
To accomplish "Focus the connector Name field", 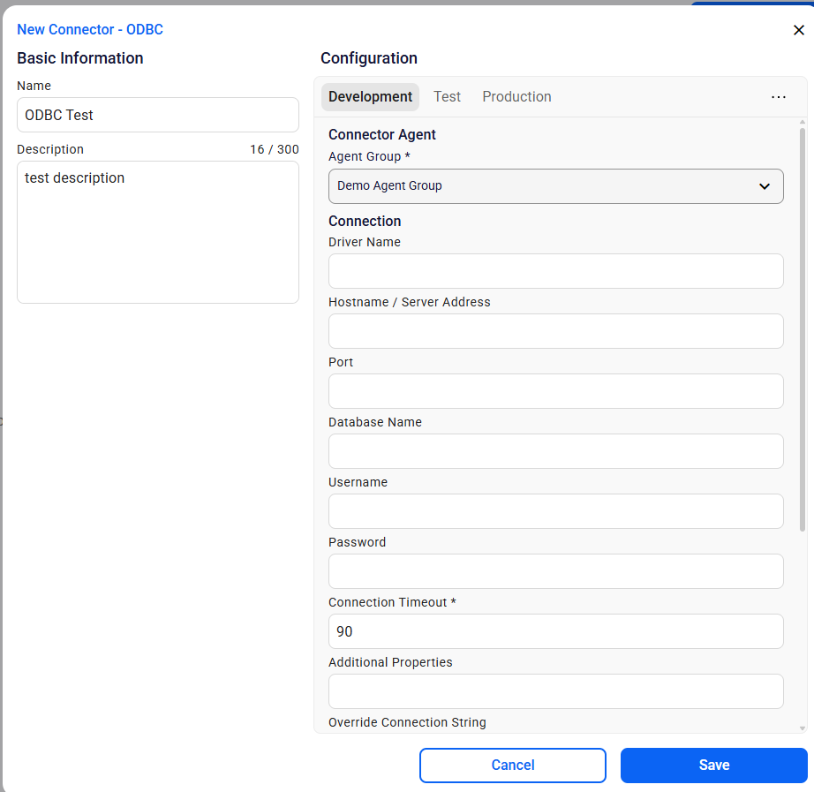I will pyautogui.click(x=158, y=115).
